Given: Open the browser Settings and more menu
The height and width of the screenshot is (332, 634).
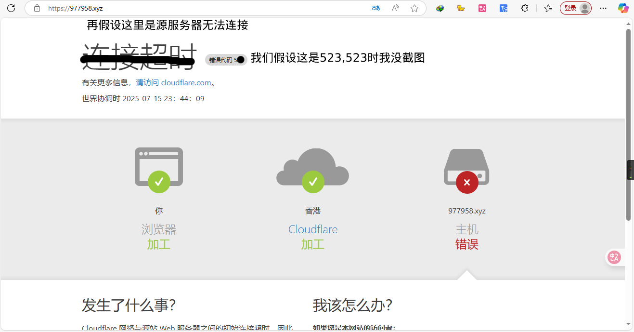Looking at the screenshot, I should click(603, 8).
